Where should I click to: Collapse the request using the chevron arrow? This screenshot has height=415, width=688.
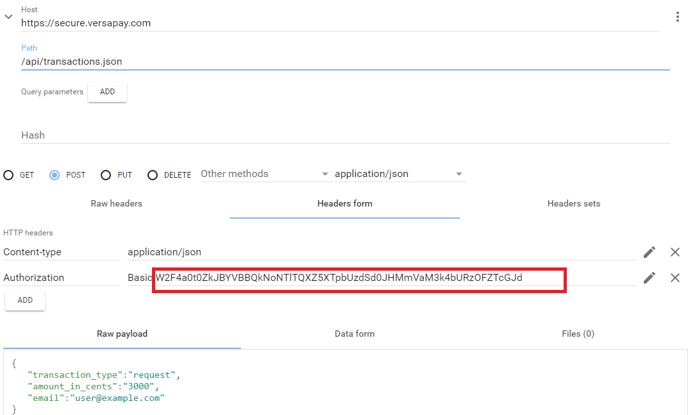[x=8, y=16]
